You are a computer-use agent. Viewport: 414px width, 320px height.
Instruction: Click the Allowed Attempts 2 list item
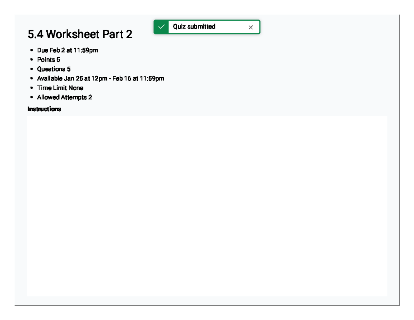point(65,97)
